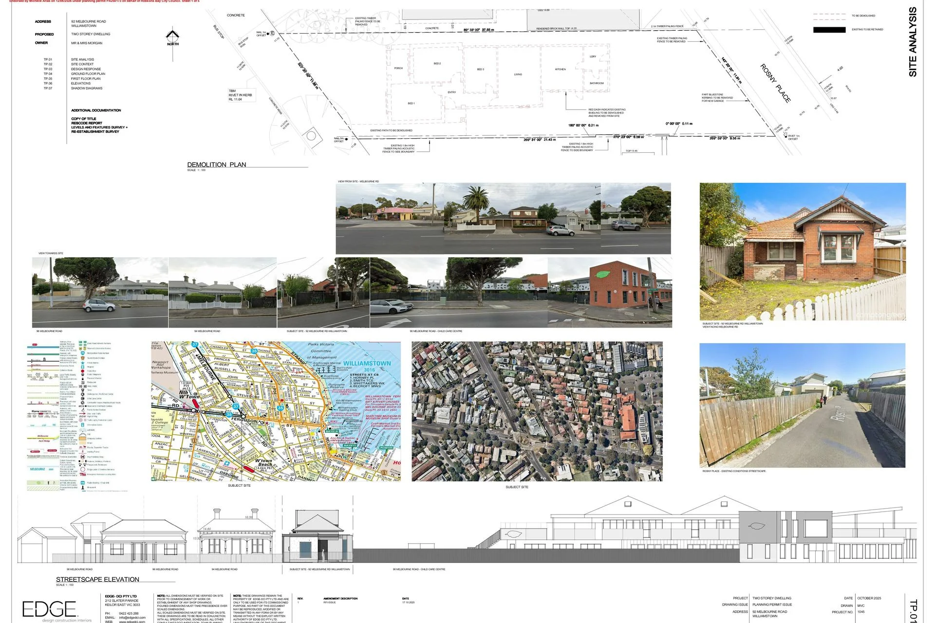This screenshot has width=935, height=623.
Task: Click 'OCTOBER 2025' in the title block
Action: (869, 598)
